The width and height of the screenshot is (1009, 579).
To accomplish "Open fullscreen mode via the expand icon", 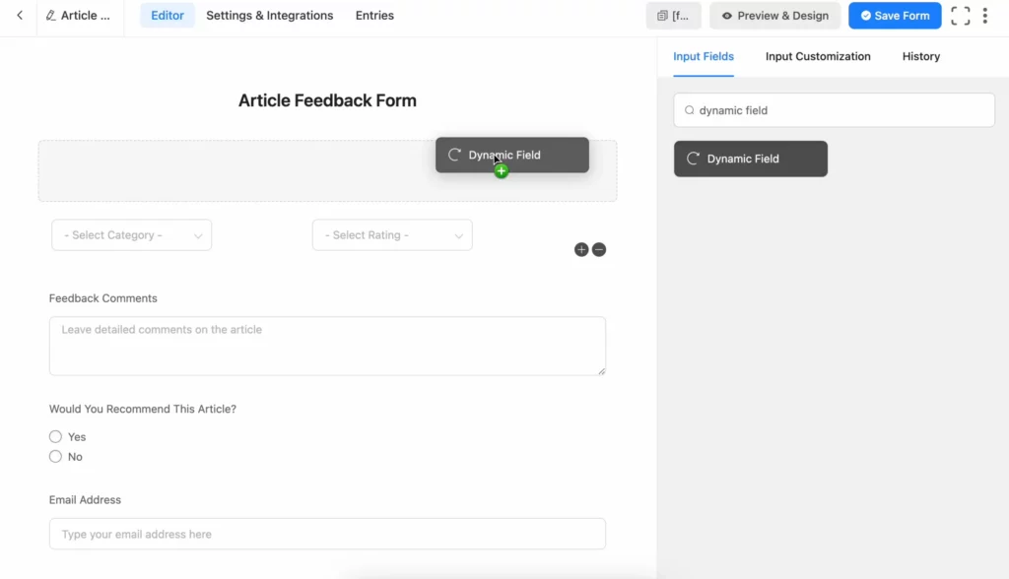I will tap(960, 15).
